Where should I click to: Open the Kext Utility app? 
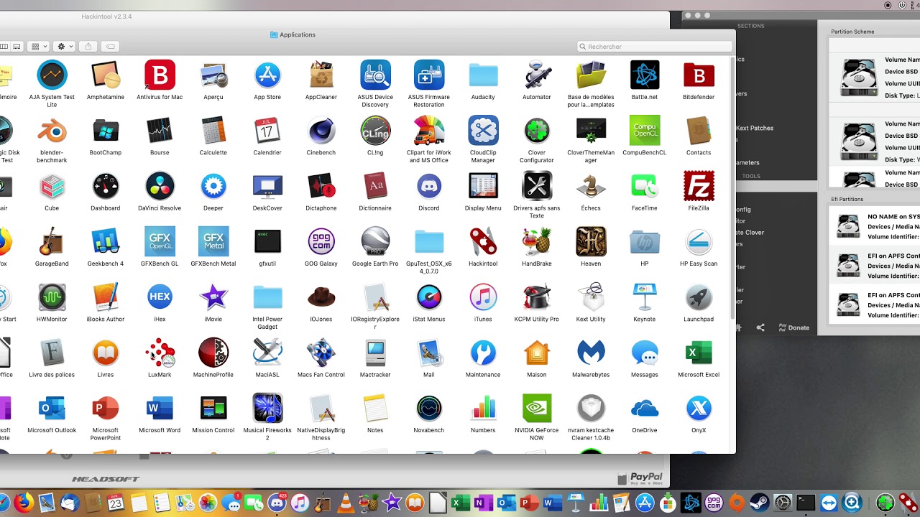[x=591, y=297]
